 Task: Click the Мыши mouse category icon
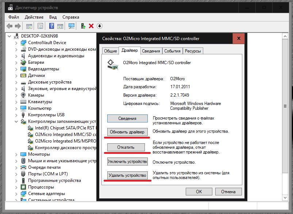point(23,161)
